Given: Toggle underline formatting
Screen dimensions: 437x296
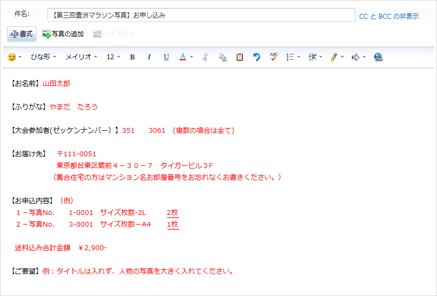Looking at the screenshot, I should pos(166,57).
